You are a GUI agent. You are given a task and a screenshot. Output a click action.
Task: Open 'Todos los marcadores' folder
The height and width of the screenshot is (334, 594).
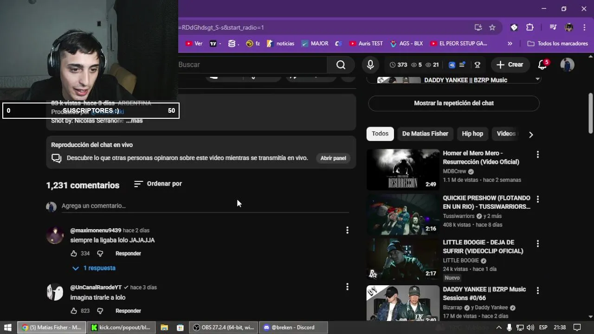click(557, 44)
